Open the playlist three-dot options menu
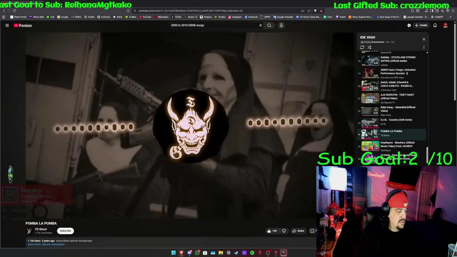Image resolution: width=457 pixels, height=257 pixels. click(x=424, y=47)
